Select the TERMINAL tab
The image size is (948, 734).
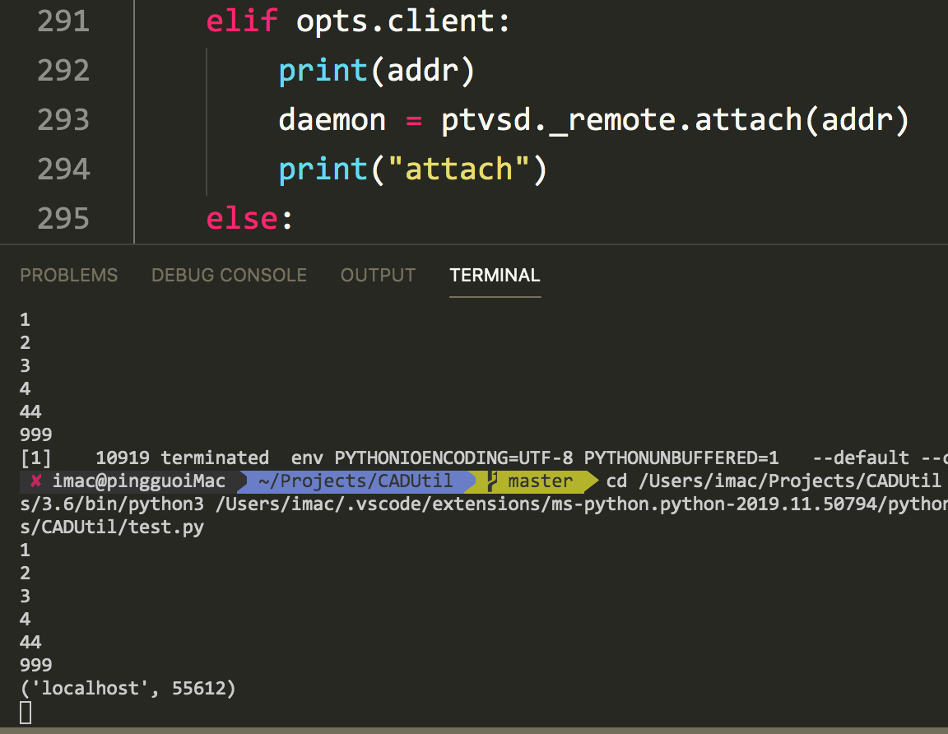495,275
